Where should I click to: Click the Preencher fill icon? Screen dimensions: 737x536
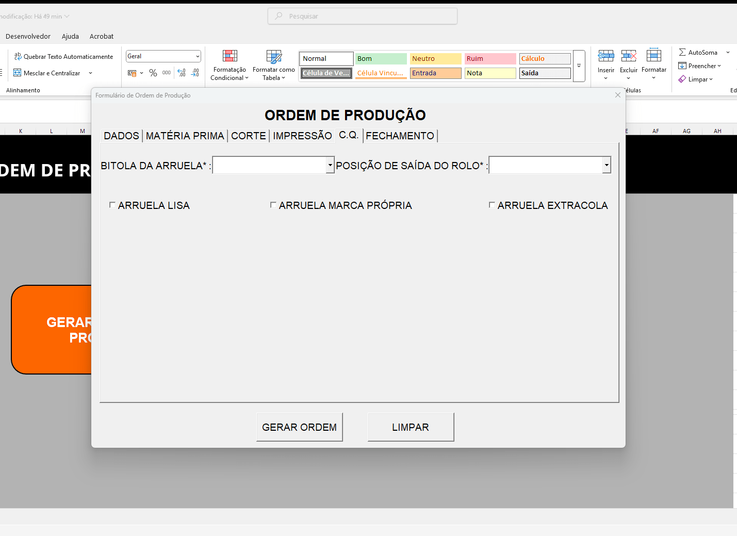coord(682,66)
